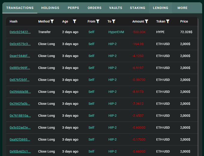This screenshot has height=156, width=204.
Task: Click the Hash column header
Action: (x=13, y=21)
